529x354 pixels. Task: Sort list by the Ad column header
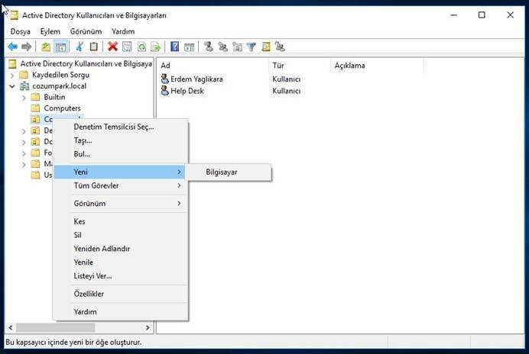tap(213, 66)
